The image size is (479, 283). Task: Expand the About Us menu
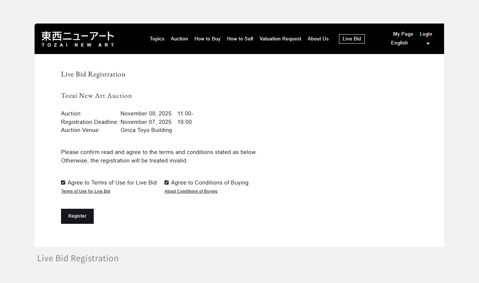[318, 39]
